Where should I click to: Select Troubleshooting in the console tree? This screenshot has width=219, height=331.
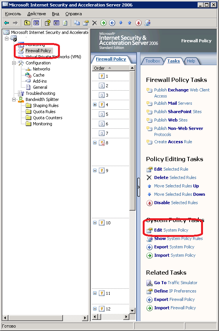click(40, 93)
